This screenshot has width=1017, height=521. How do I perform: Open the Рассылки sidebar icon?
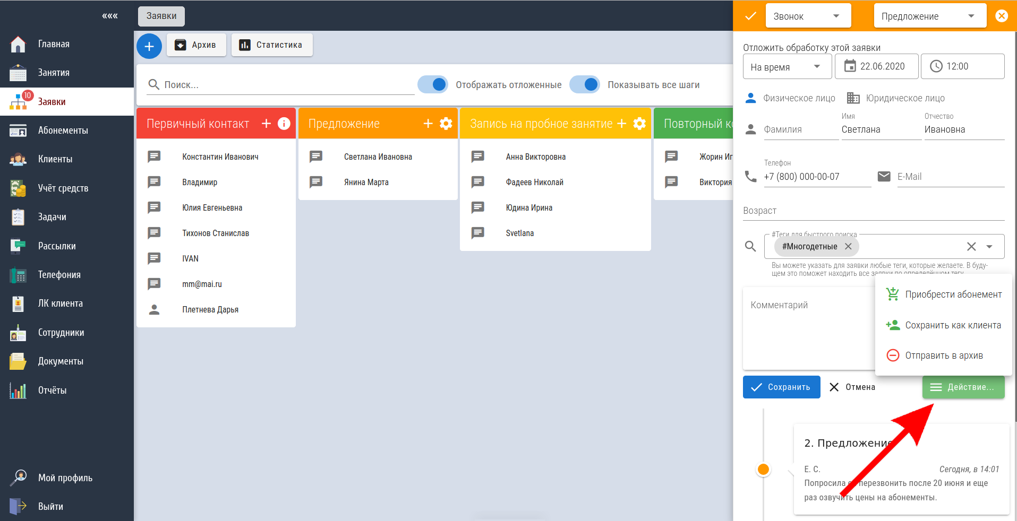pos(18,246)
